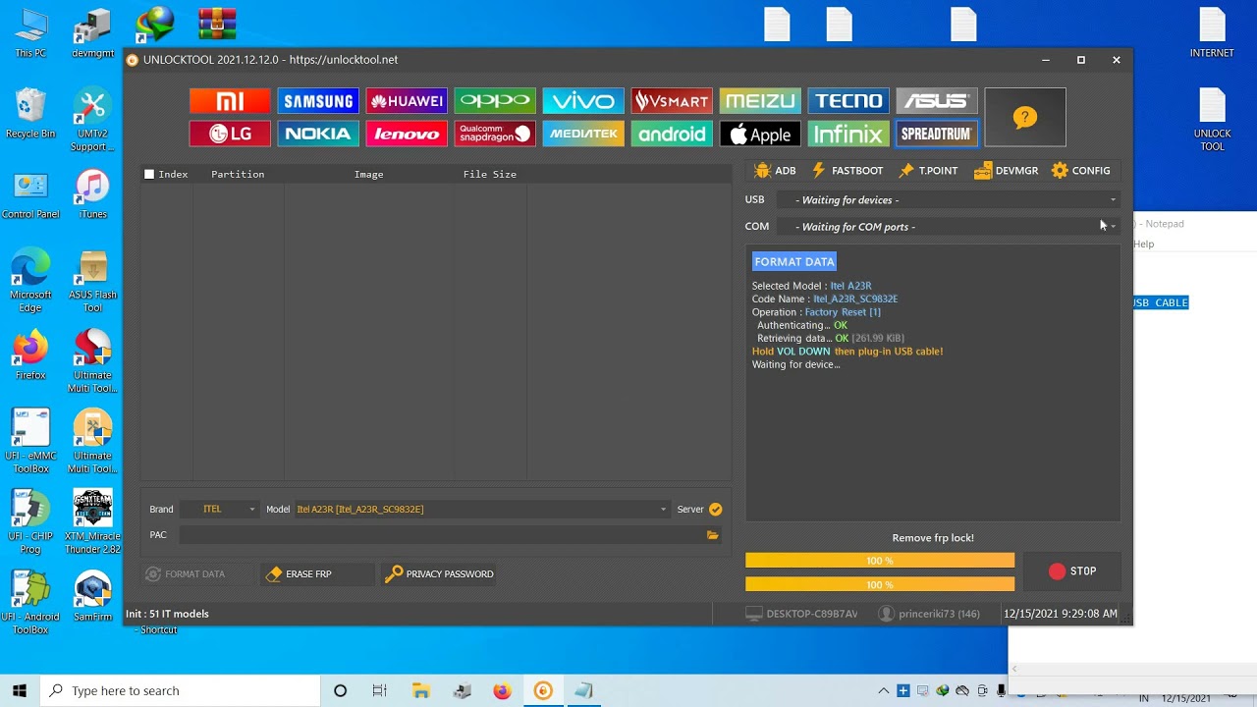Open the UFI - eMMC ToolBox shortcut
1257x707 pixels.
pyautogui.click(x=30, y=442)
